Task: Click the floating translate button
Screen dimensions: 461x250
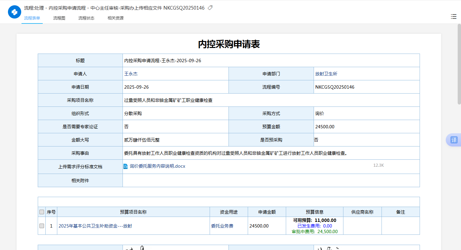Action: [x=454, y=140]
